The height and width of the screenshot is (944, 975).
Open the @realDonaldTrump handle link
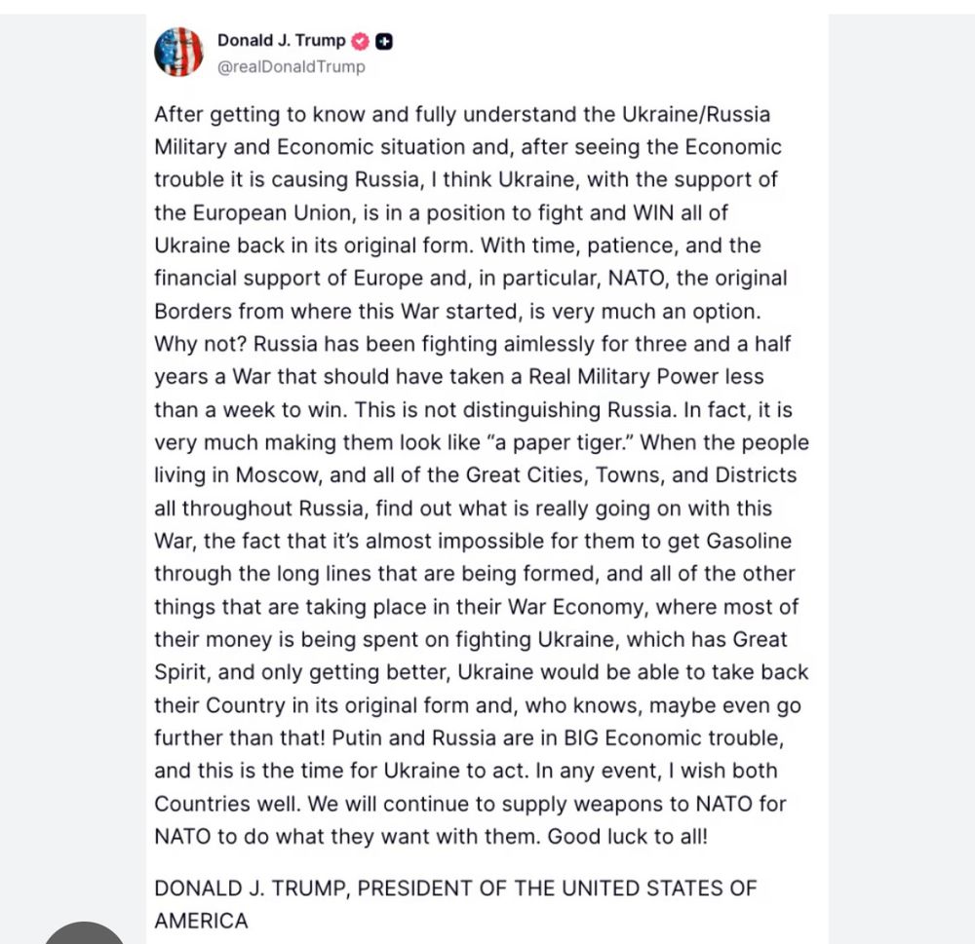[x=291, y=66]
